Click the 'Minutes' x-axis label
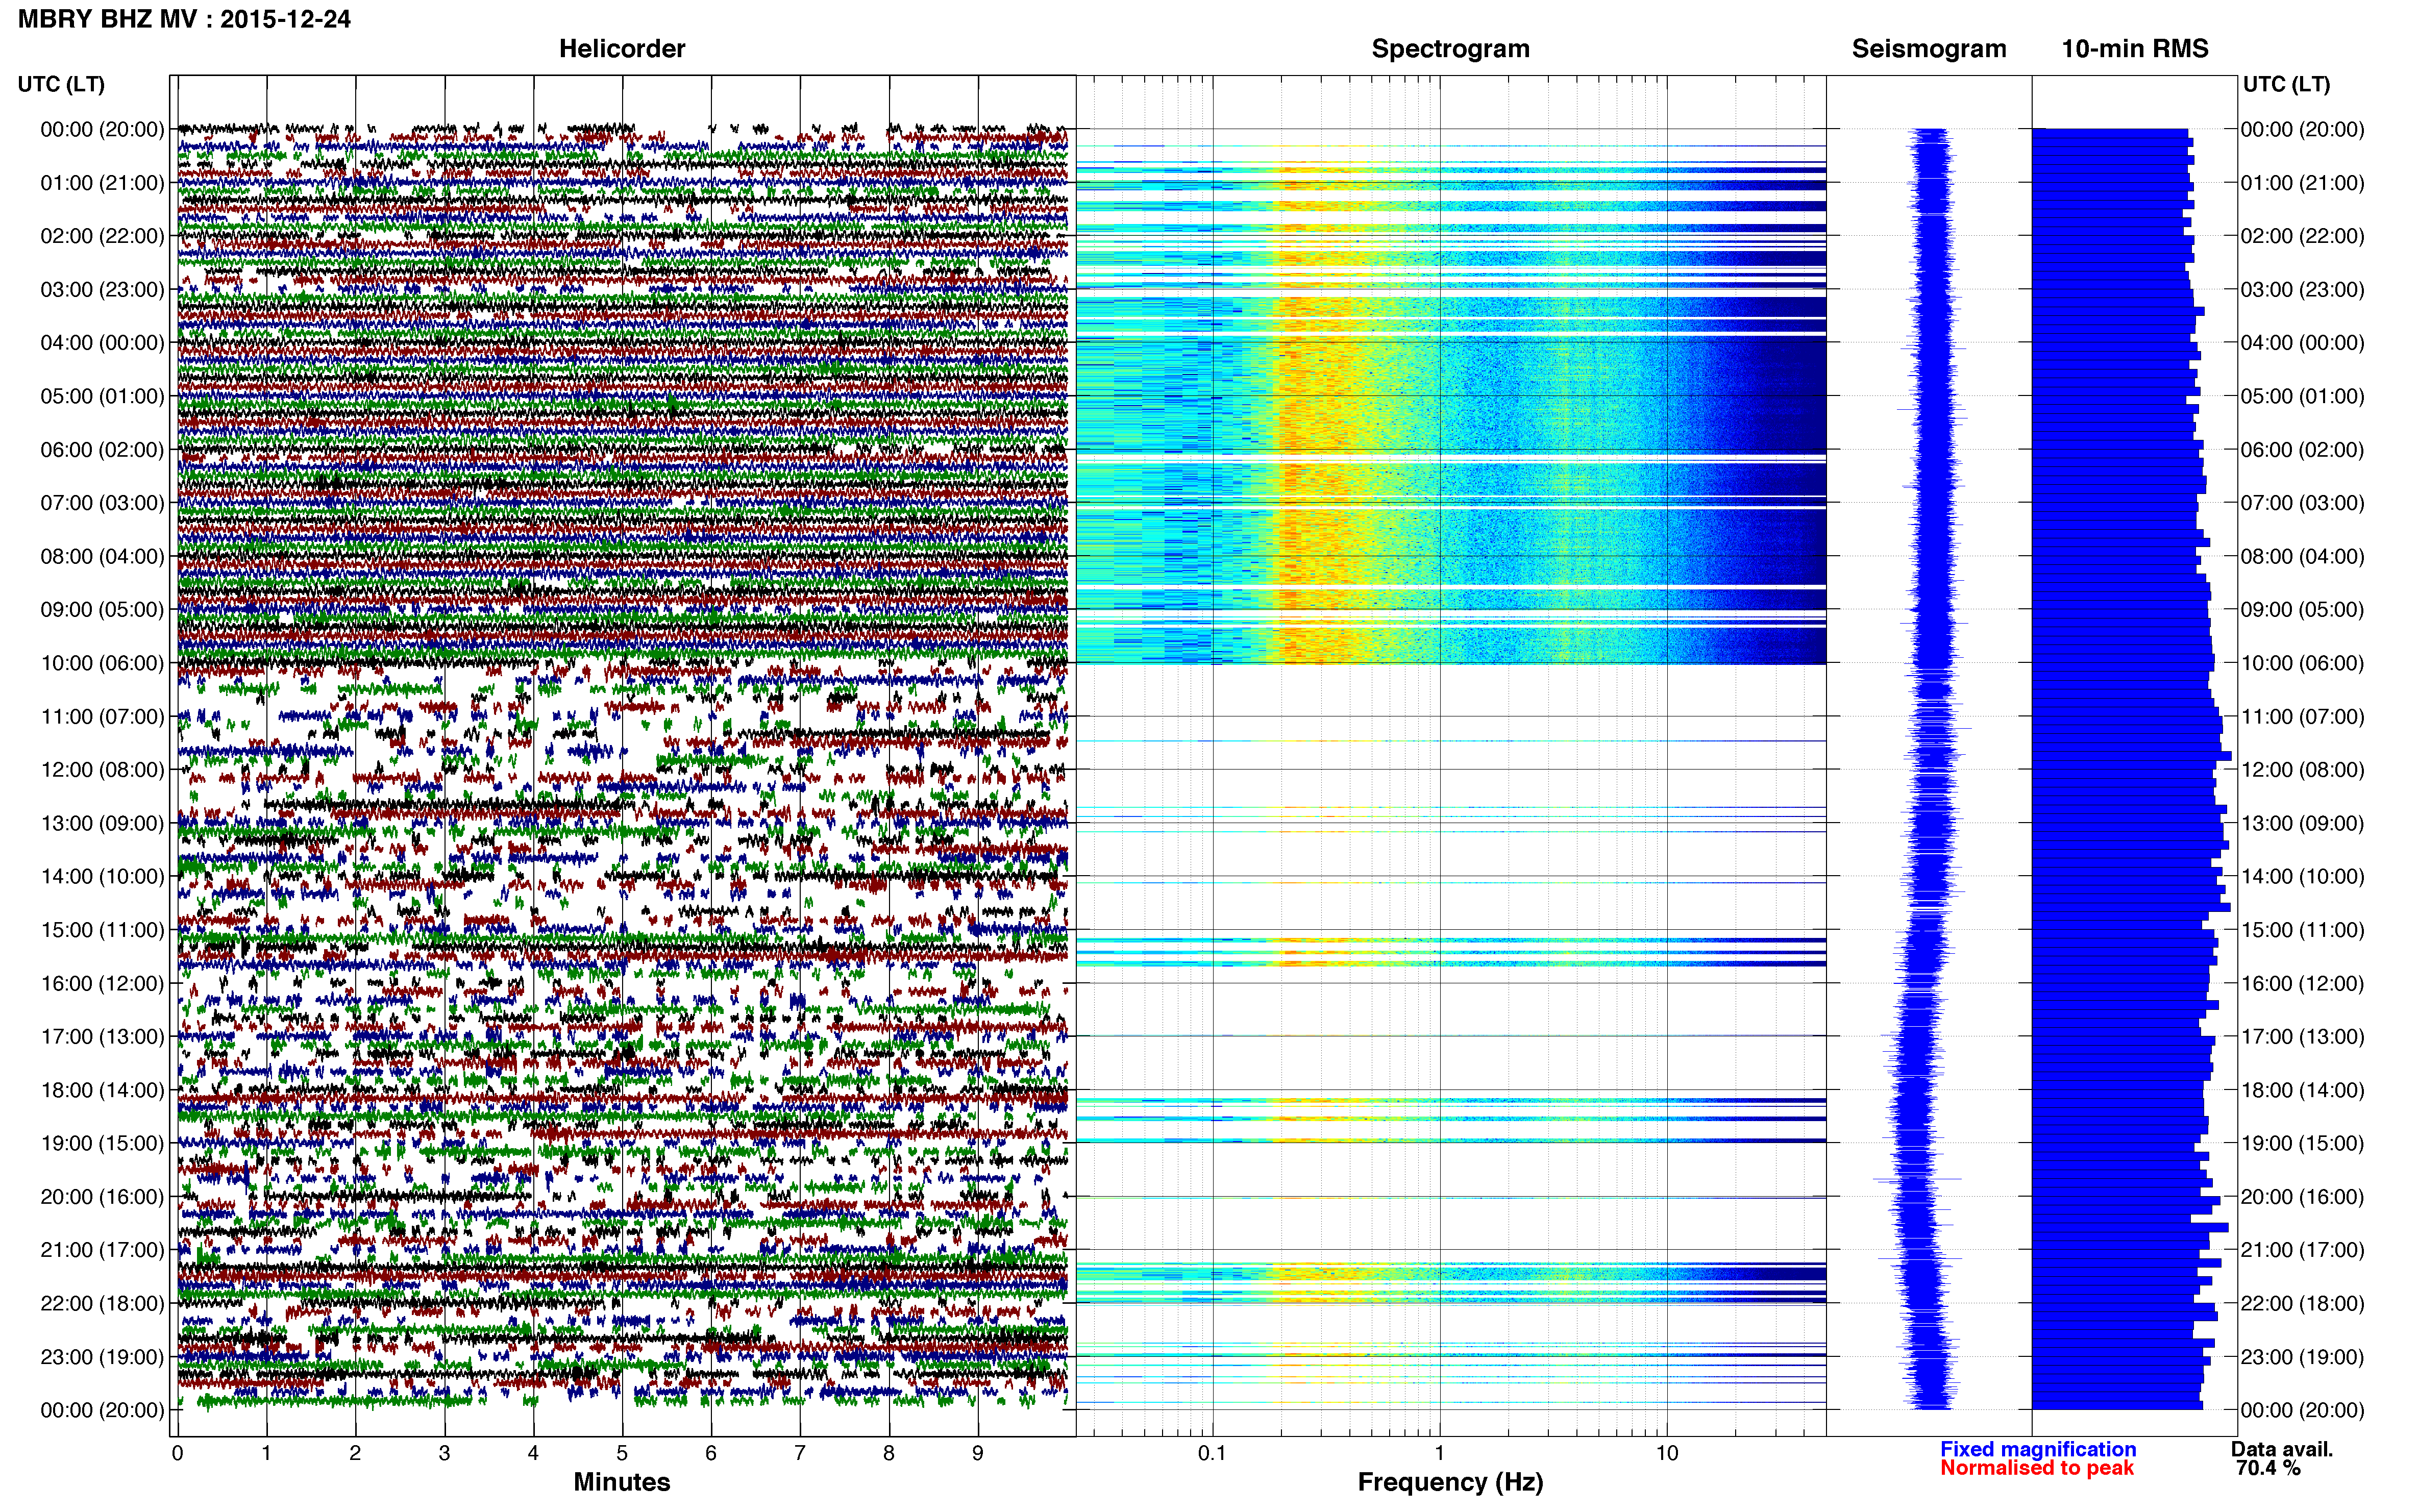The height and width of the screenshot is (1512, 2419). (x=622, y=1482)
